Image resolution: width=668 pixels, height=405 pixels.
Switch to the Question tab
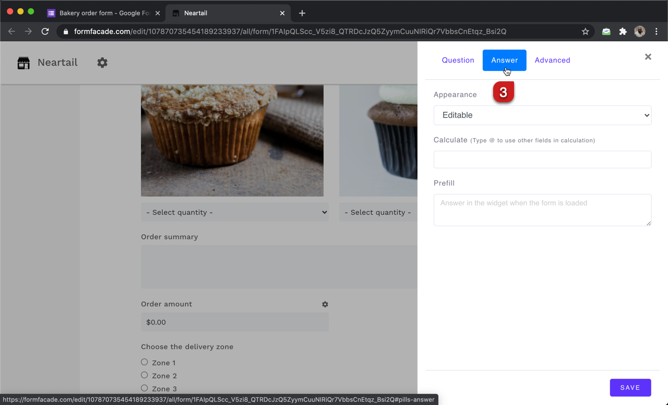[458, 60]
